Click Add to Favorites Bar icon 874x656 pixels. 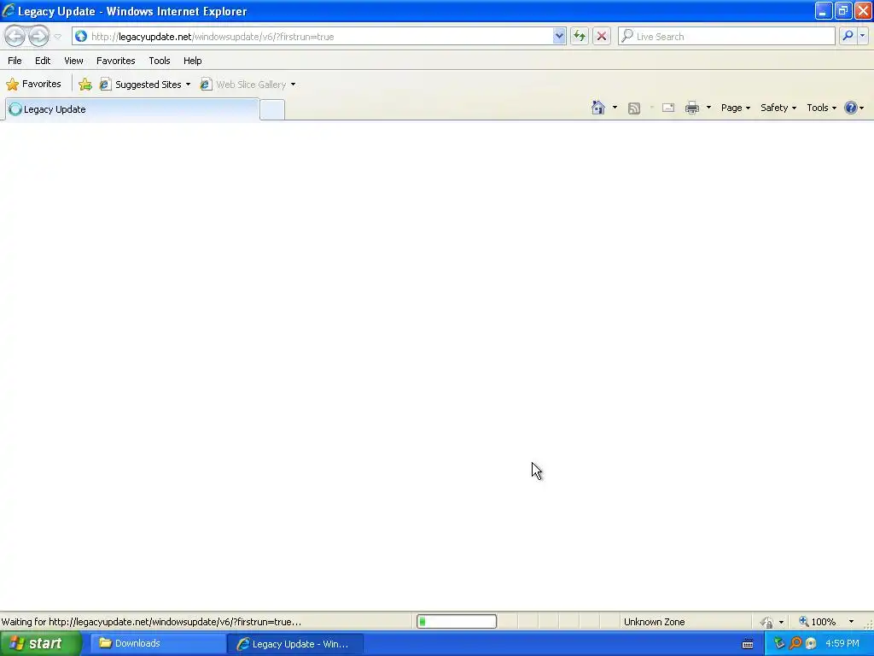(85, 85)
